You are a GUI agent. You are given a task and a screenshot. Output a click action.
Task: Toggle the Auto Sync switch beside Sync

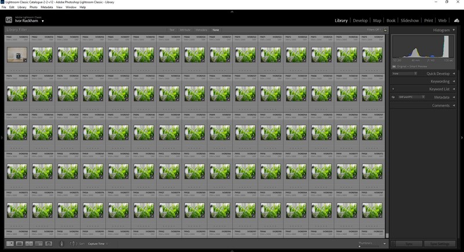click(x=393, y=244)
